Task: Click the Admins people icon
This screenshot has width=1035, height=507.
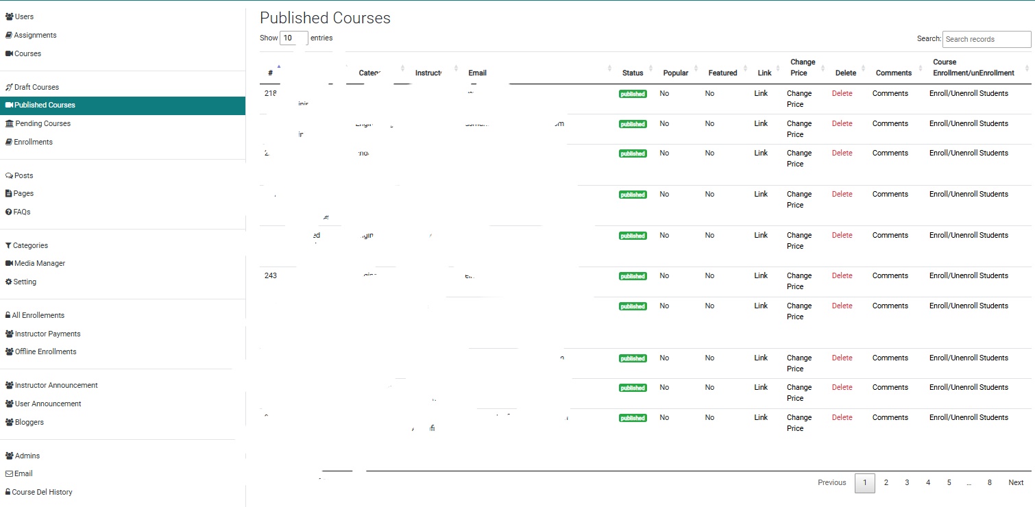Action: (10, 456)
